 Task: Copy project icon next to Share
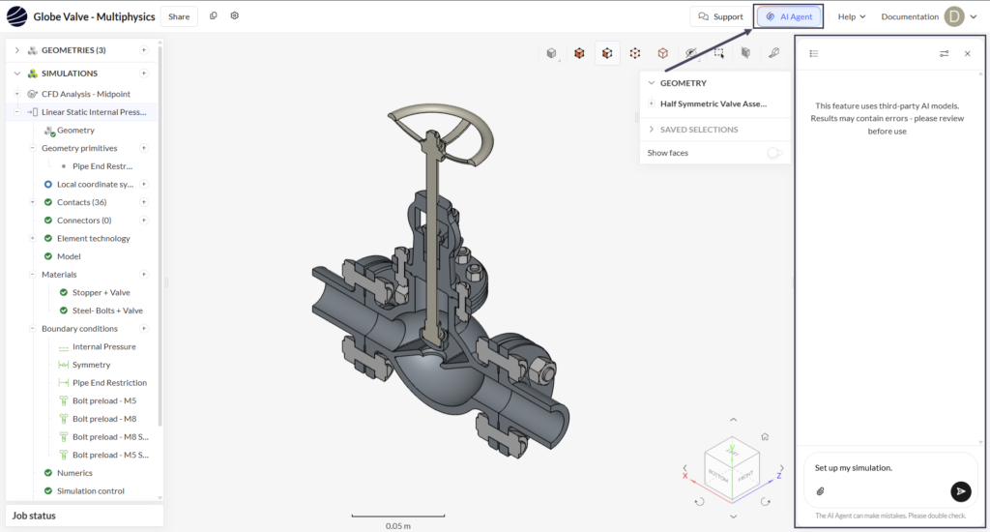click(214, 15)
